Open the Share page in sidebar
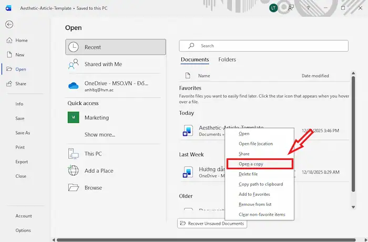This screenshot has height=242, width=368. [21, 83]
